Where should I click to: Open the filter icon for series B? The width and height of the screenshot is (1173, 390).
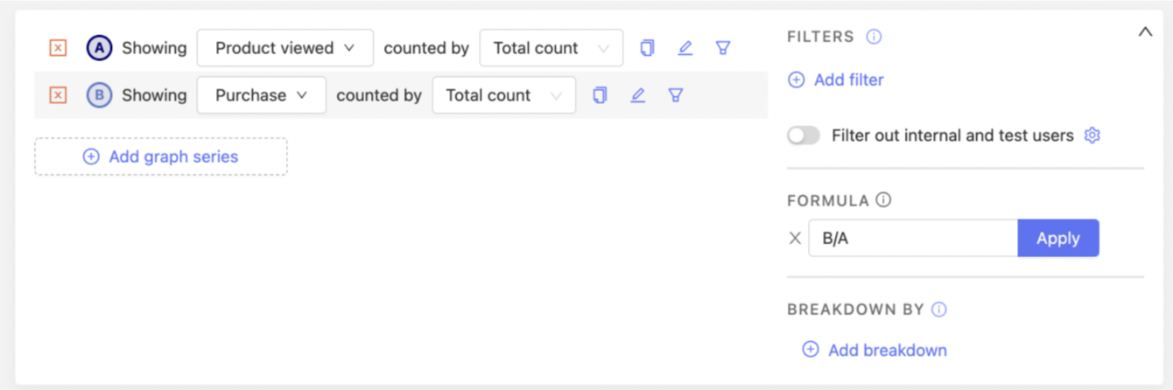[676, 95]
